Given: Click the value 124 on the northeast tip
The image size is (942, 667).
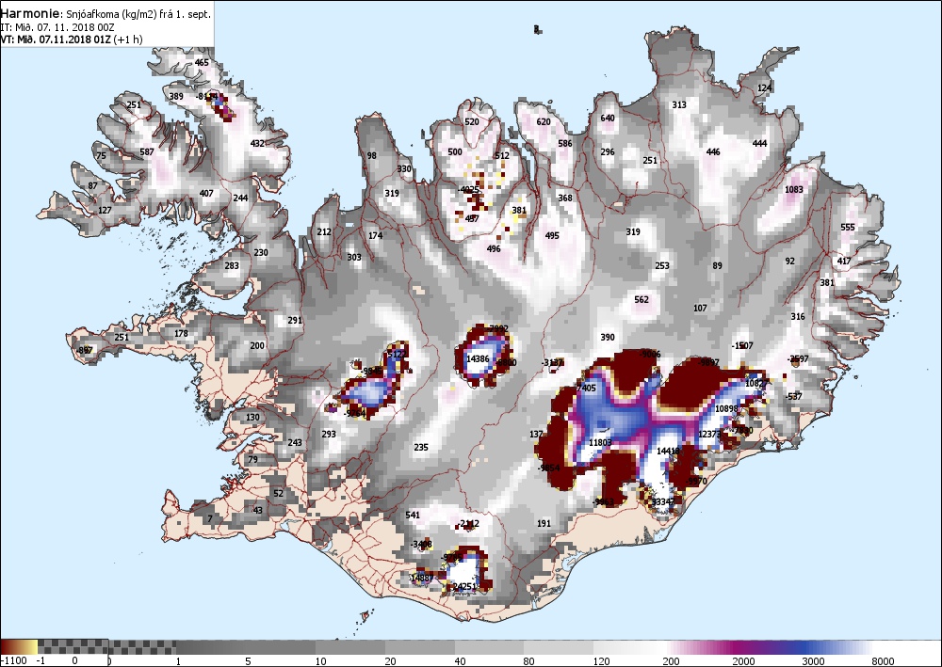Looking at the screenshot, I should coord(764,87).
